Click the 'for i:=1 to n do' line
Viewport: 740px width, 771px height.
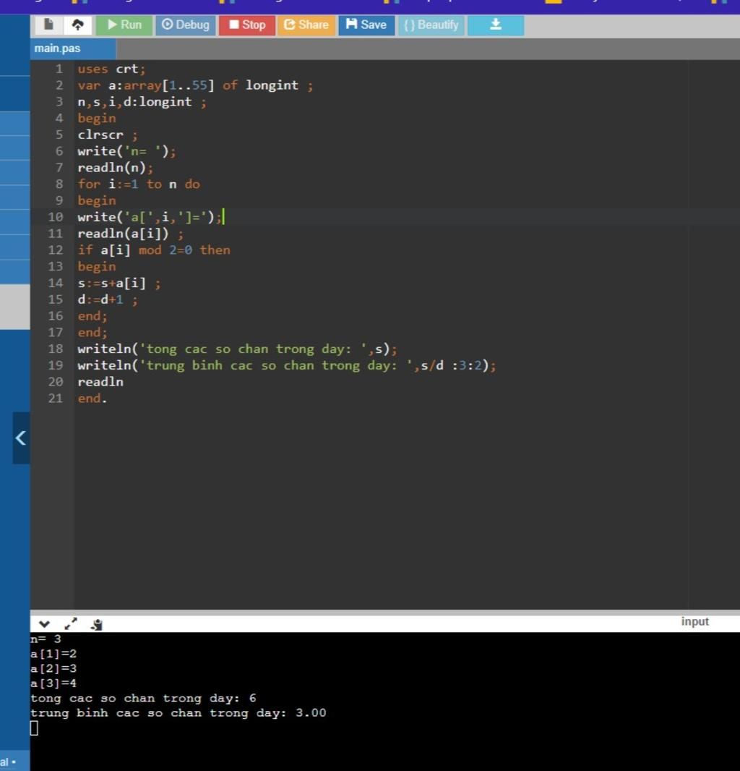click(139, 184)
